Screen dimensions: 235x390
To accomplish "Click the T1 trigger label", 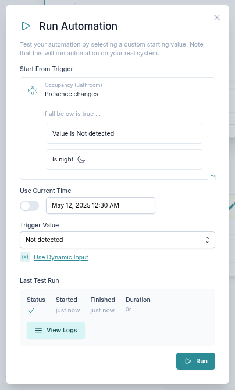I will (x=213, y=178).
